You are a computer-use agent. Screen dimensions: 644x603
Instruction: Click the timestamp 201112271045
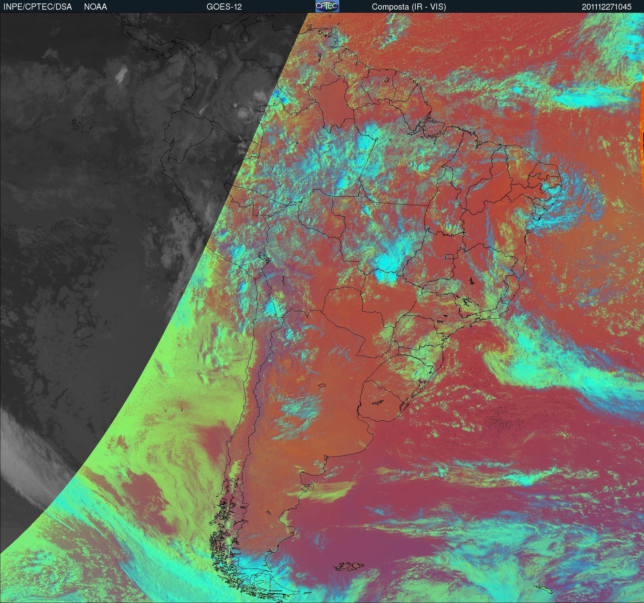click(606, 7)
